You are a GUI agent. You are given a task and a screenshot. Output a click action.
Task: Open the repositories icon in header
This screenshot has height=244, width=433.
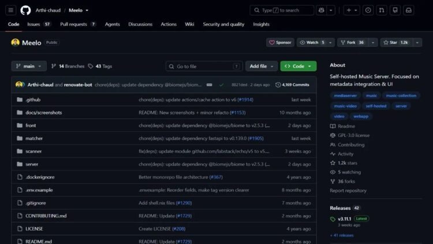(395, 10)
